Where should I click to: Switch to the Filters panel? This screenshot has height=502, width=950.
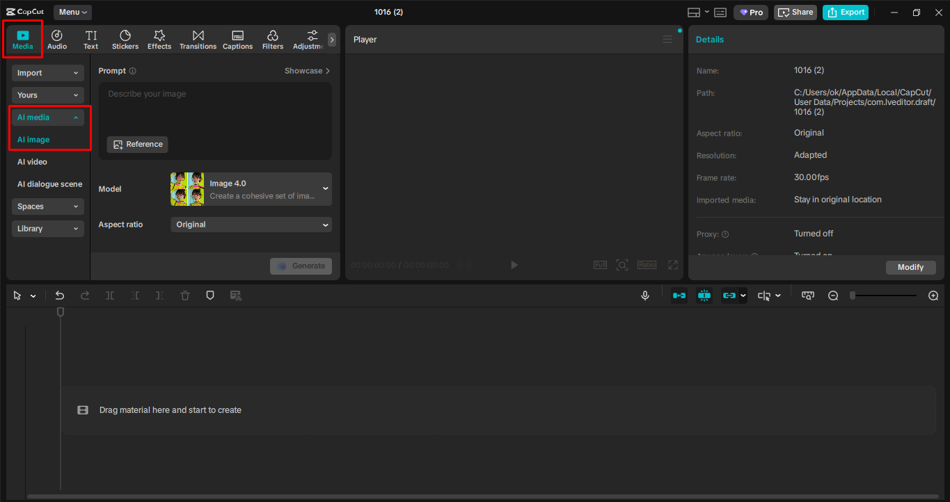tap(272, 39)
